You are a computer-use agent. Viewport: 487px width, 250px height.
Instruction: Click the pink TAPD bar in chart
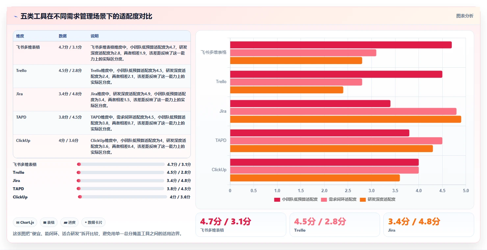point(336,141)
